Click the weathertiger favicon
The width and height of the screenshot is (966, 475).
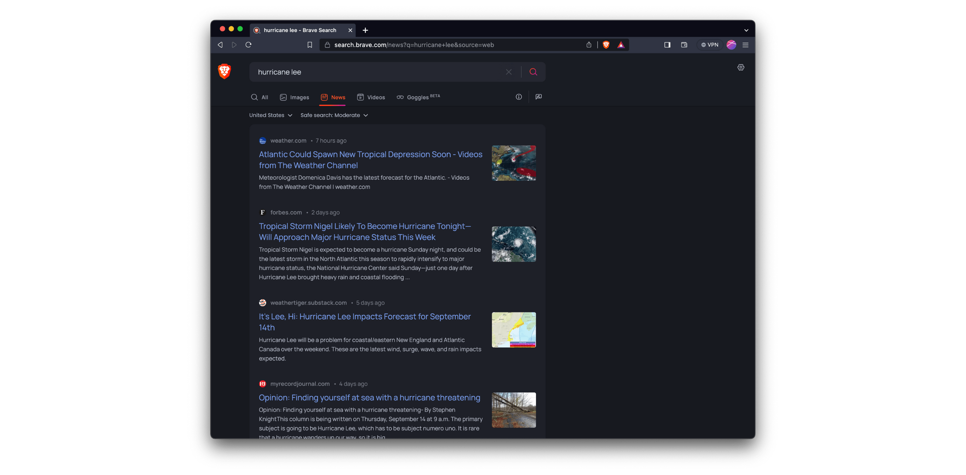pos(262,303)
